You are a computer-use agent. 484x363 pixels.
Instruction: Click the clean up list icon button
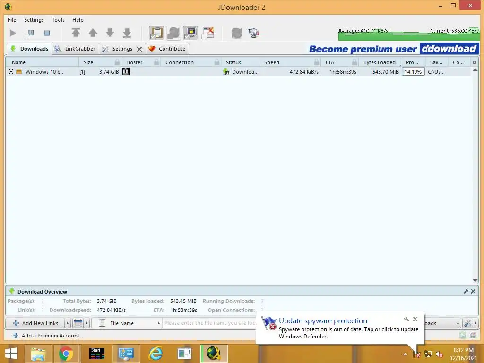78,323
